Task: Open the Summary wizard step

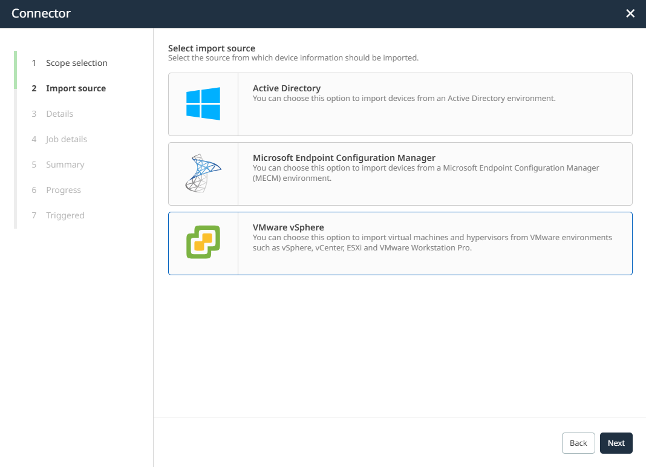Action: coord(65,165)
